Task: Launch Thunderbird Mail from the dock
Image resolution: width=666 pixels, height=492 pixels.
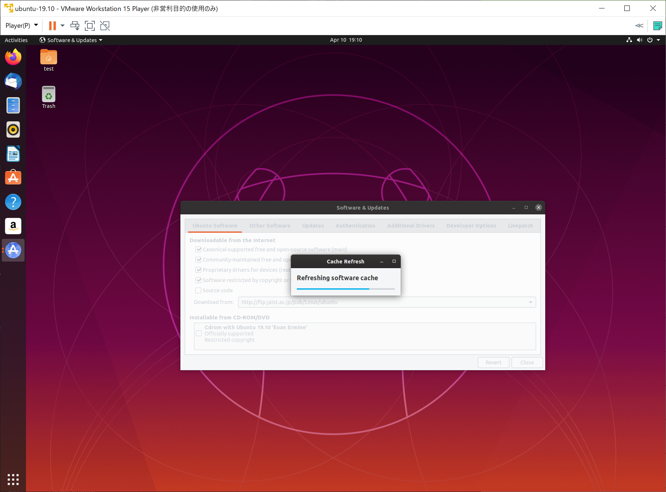Action: pyautogui.click(x=13, y=81)
